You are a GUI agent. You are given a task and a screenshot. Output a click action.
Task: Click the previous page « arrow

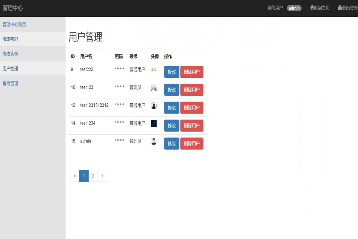[x=75, y=176]
